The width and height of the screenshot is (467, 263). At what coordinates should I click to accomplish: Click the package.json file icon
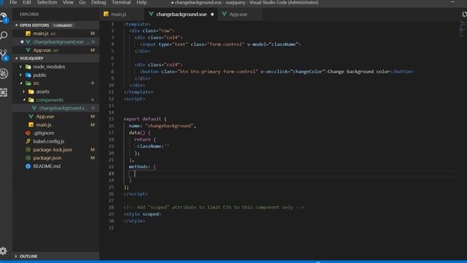click(28, 158)
